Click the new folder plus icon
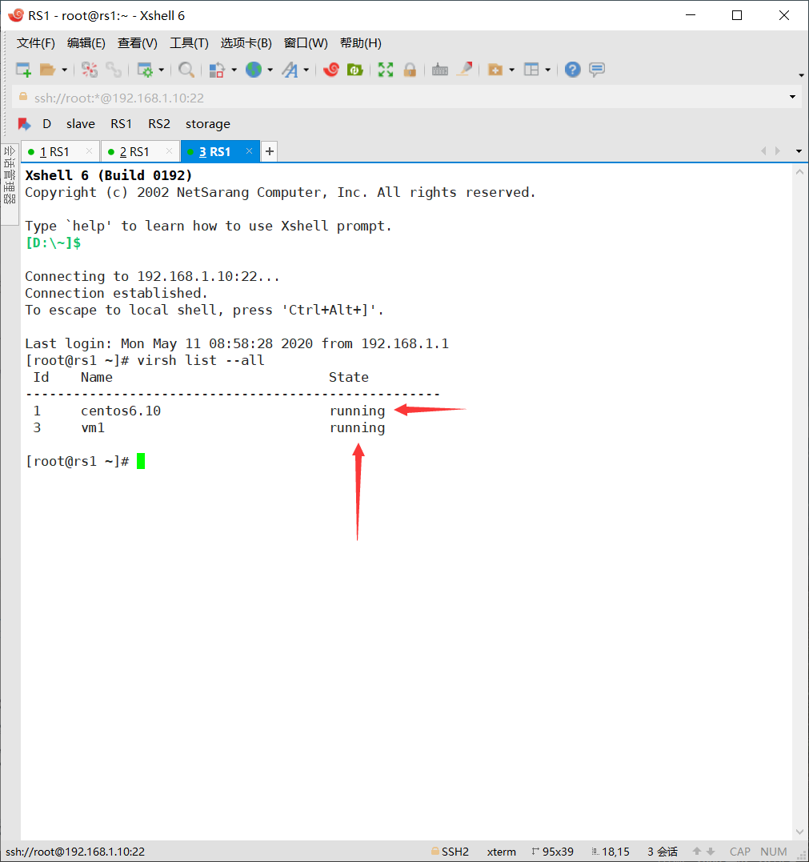 495,70
